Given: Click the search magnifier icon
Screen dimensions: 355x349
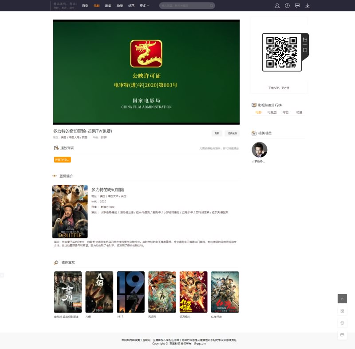Looking at the screenshot, I should 211,6.
